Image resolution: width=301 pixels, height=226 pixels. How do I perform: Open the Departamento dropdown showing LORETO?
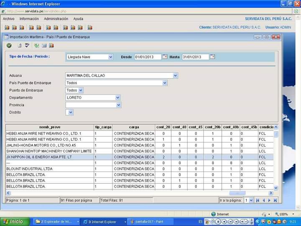(118, 98)
